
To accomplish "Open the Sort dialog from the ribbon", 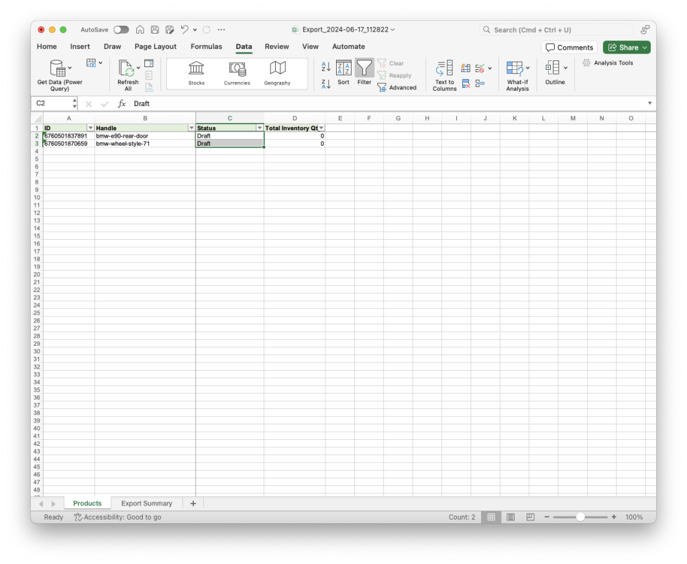I will click(343, 73).
